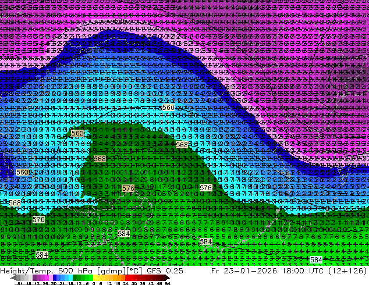Click the topmost 560 contour label in cyan band
Screen dimensions: 369x285
coord(168,108)
